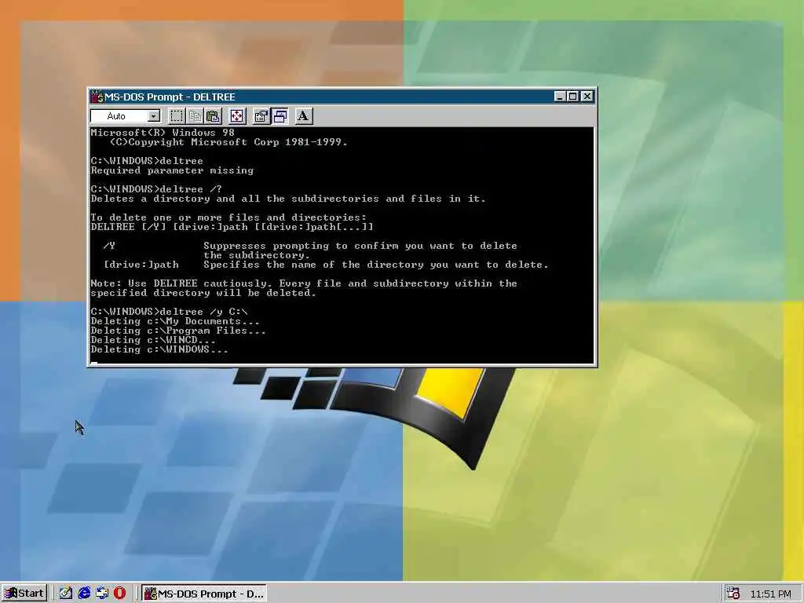Launch Opera browser from quick launch
This screenshot has height=603, width=804.
pos(120,594)
